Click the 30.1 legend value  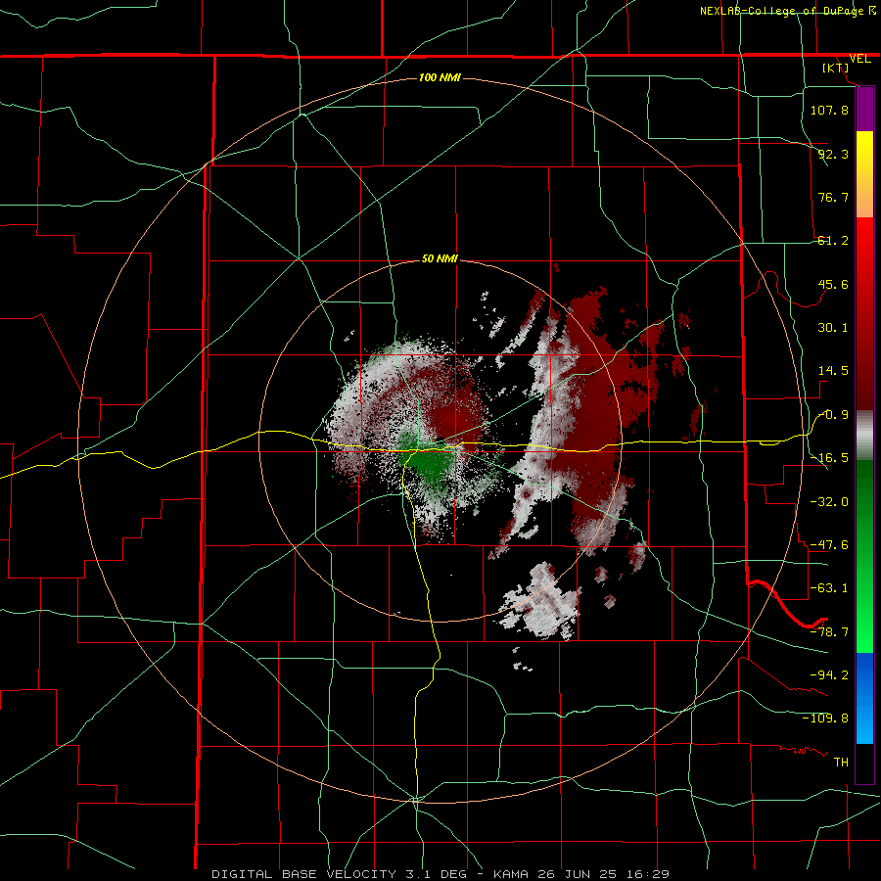click(833, 328)
